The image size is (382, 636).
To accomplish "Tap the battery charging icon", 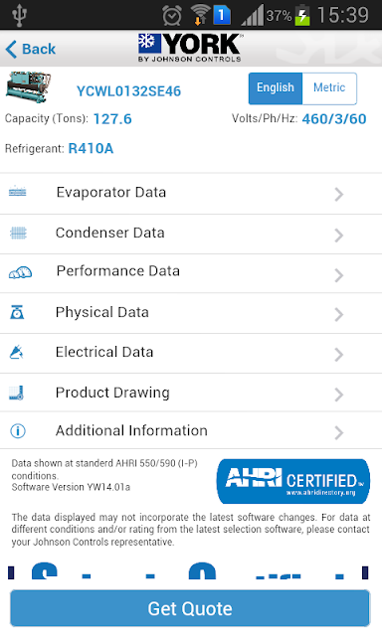I will 302,15.
